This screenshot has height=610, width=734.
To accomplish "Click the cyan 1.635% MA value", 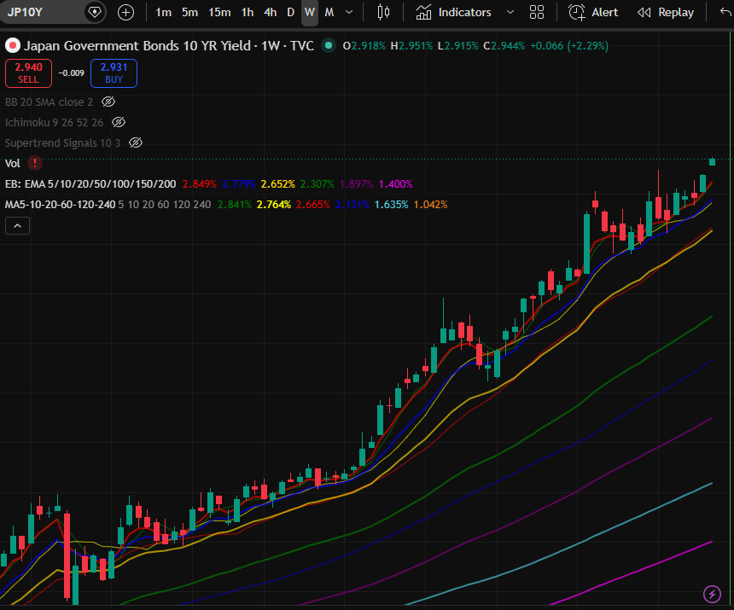I will coord(392,205).
